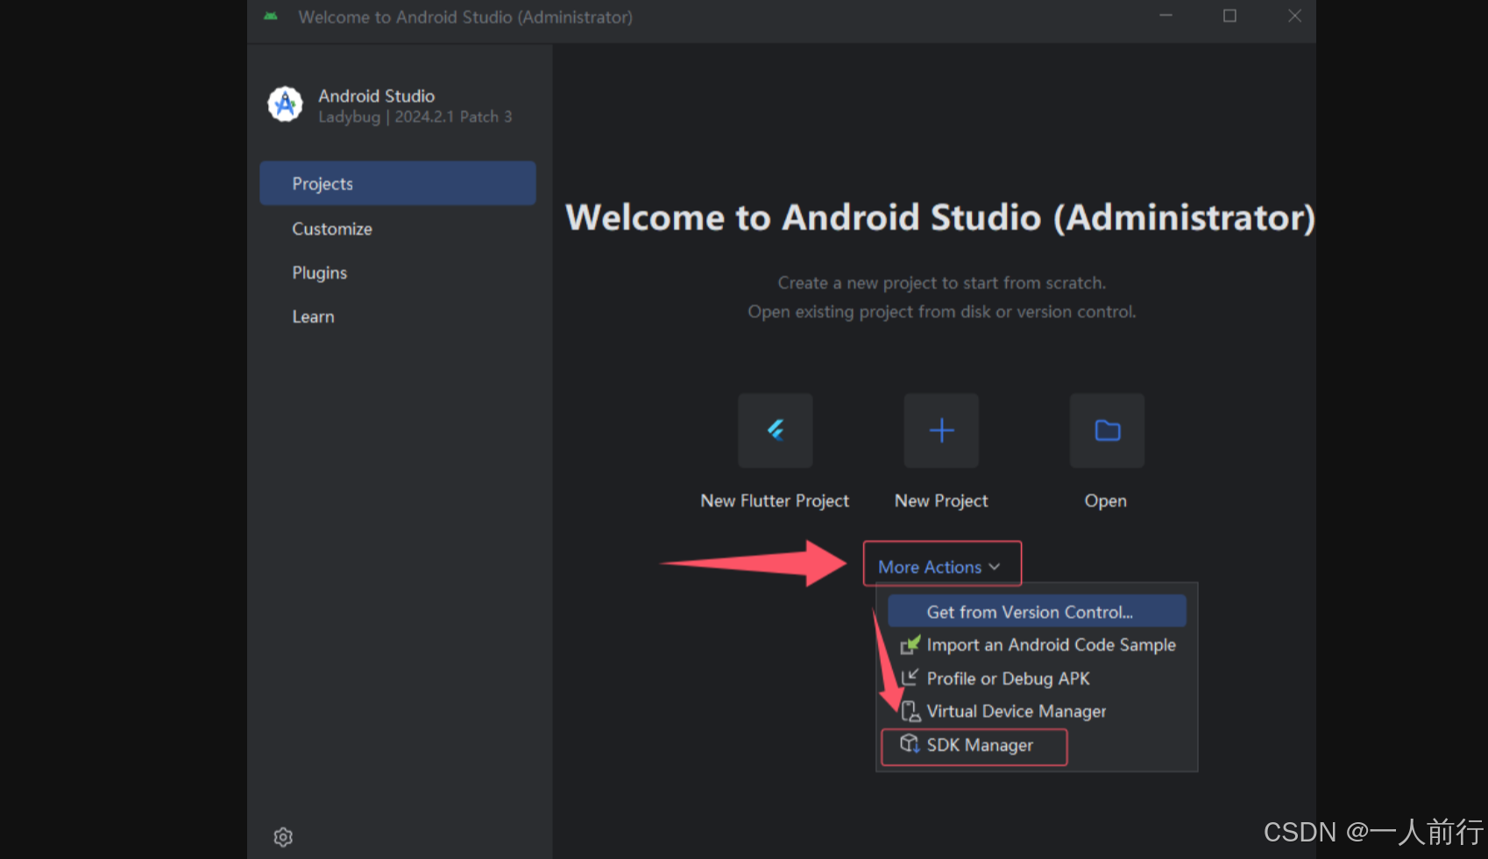1488x859 pixels.
Task: Click the Android Studio logo icon
Action: (x=285, y=104)
